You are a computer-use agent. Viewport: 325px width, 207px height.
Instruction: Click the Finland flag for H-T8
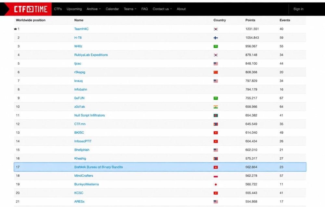215,38
